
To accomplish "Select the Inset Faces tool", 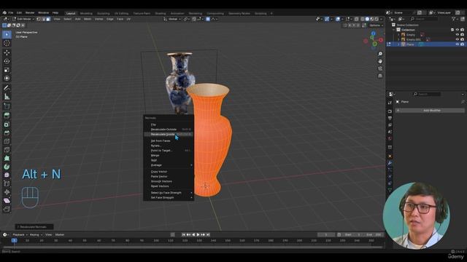I will click(x=7, y=124).
